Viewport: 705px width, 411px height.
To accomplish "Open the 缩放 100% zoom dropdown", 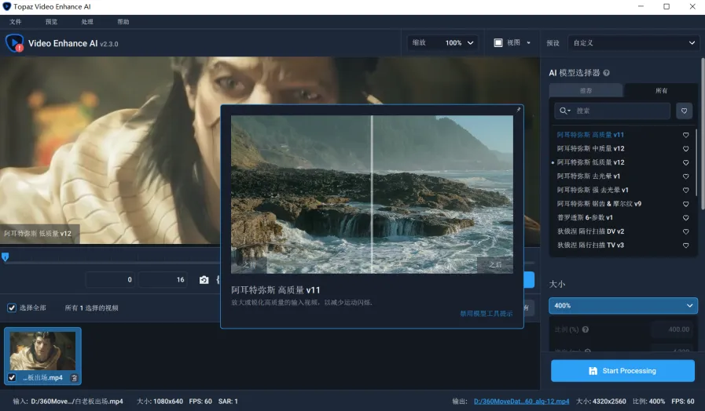I will [x=442, y=42].
